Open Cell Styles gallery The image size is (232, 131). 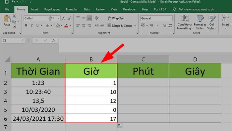coord(212,22)
